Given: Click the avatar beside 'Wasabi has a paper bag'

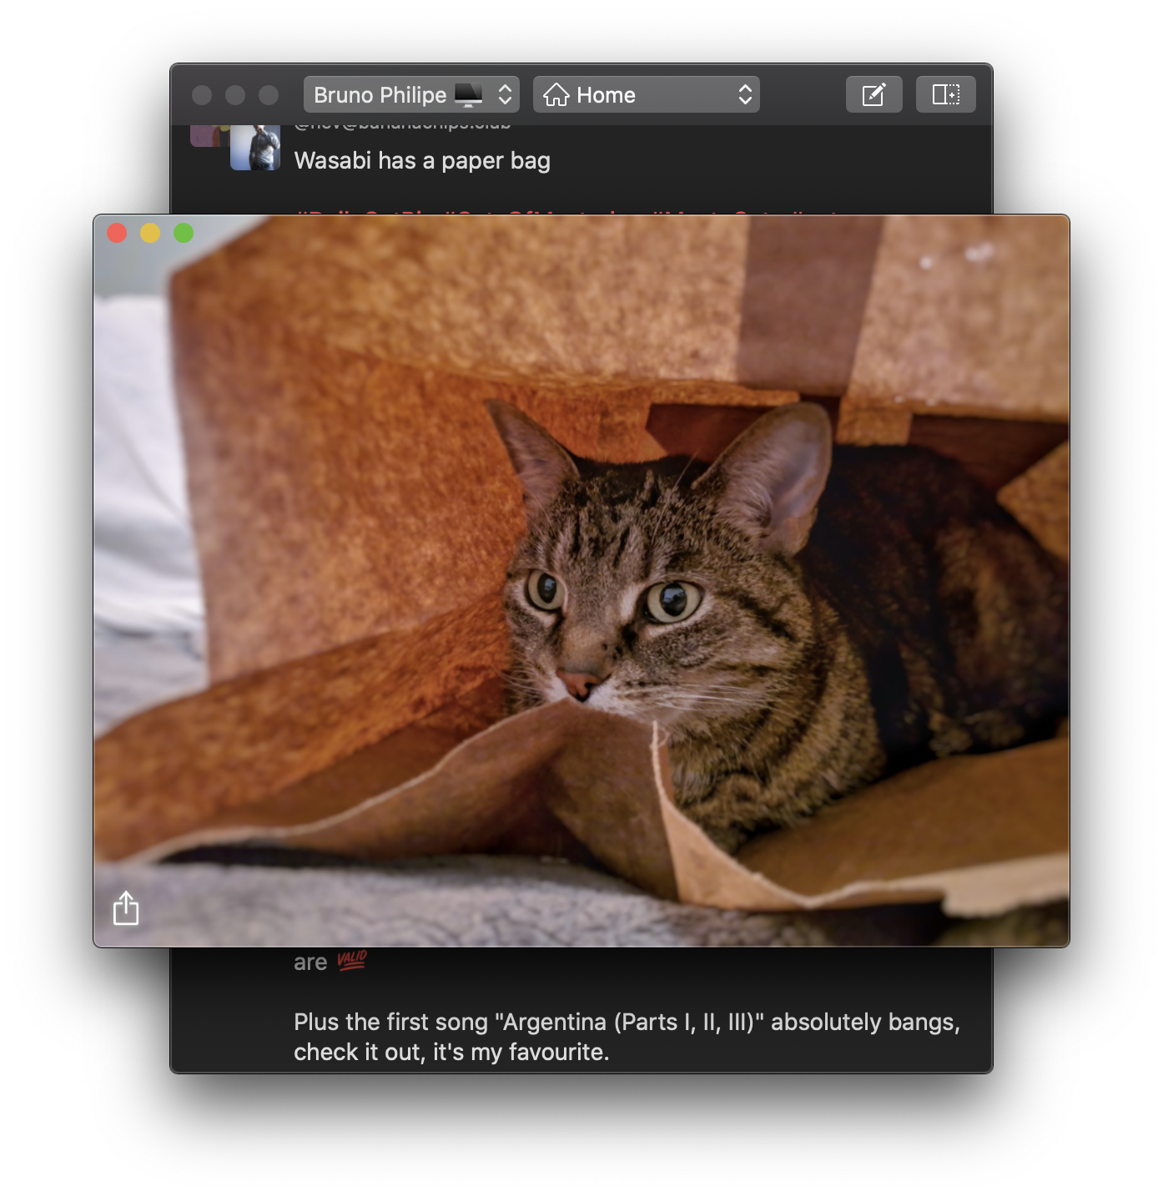Looking at the screenshot, I should [255, 147].
